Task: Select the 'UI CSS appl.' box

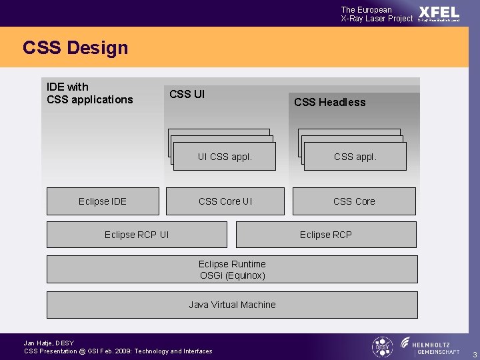Action: pyautogui.click(x=225, y=156)
